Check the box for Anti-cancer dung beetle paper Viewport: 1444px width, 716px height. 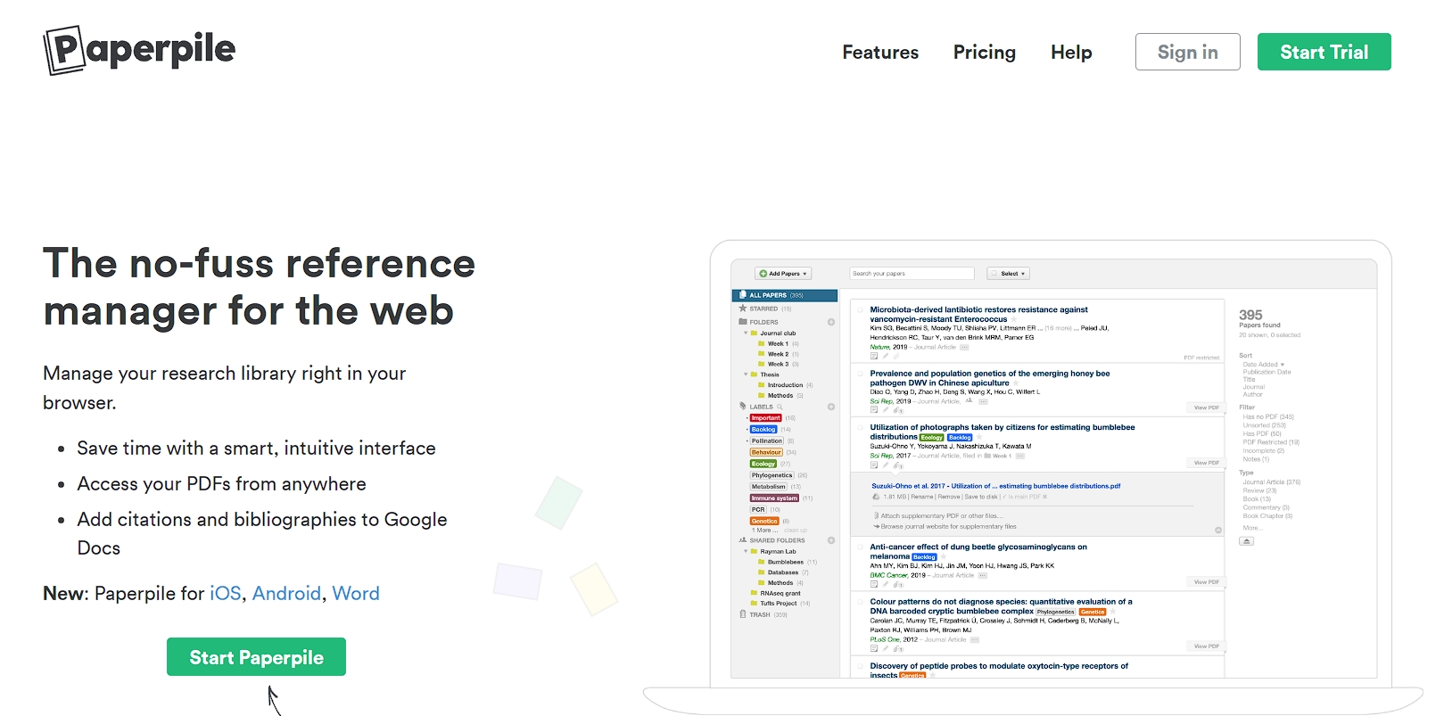tap(861, 547)
